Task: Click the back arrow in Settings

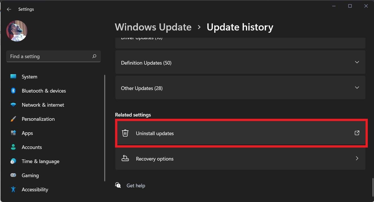Action: tap(9, 9)
